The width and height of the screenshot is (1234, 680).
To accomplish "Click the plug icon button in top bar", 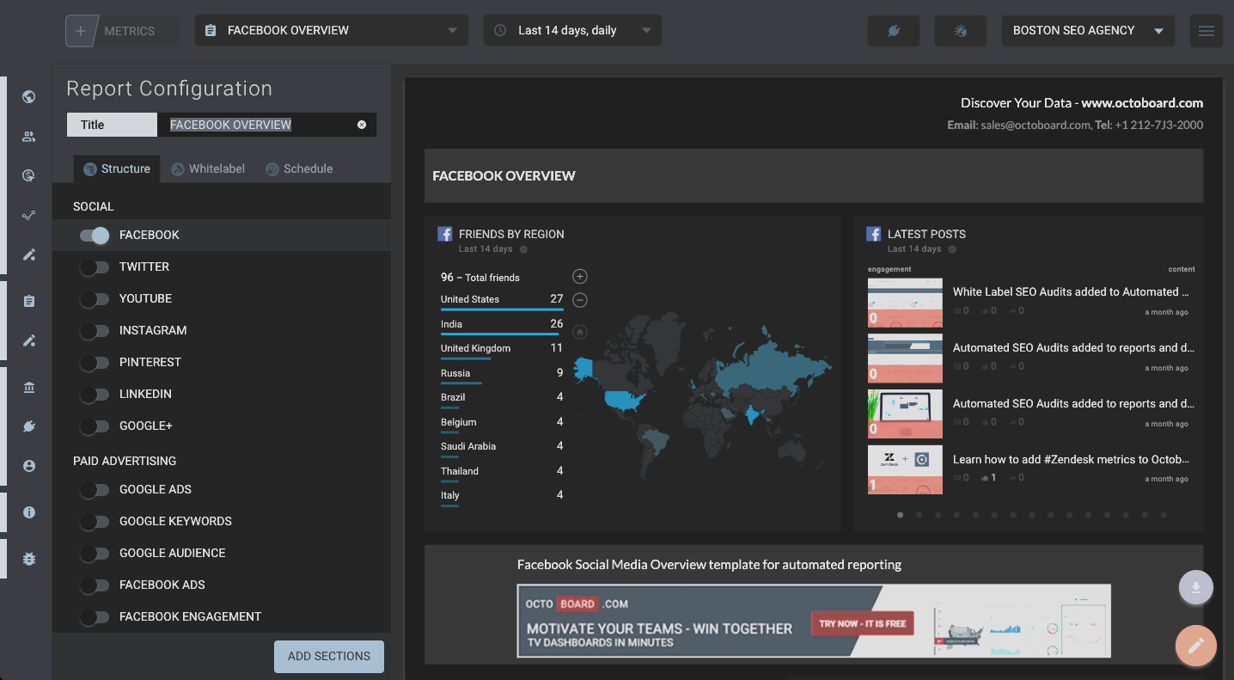I will 894,31.
